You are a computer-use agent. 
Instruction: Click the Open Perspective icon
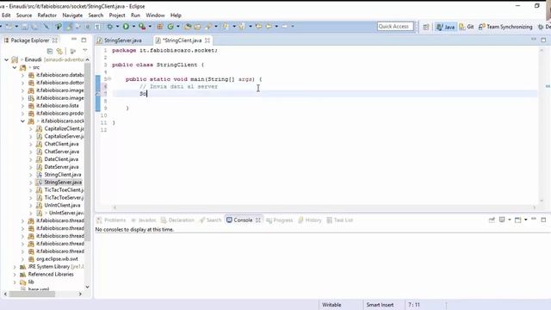click(426, 27)
